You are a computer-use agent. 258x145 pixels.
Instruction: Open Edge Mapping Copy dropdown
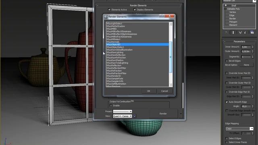click(239, 128)
